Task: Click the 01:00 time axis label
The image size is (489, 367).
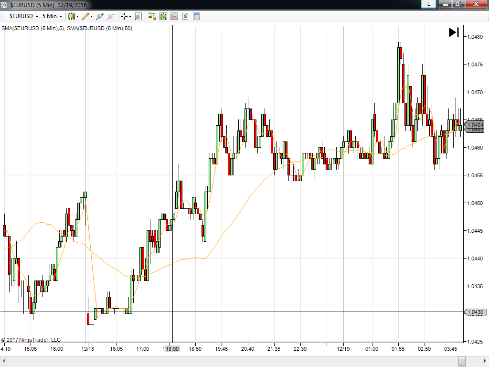Action: (x=372, y=349)
